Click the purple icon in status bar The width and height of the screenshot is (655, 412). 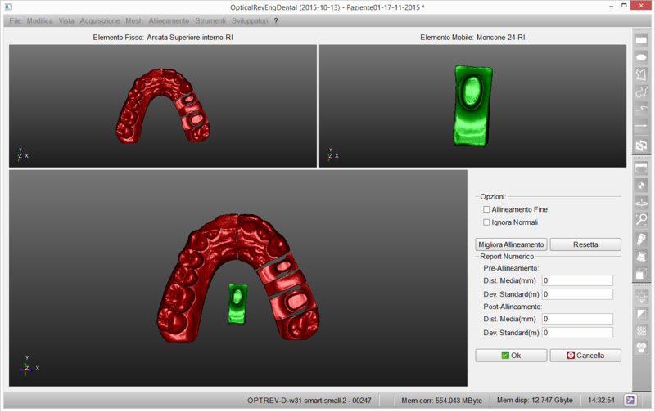(x=630, y=401)
